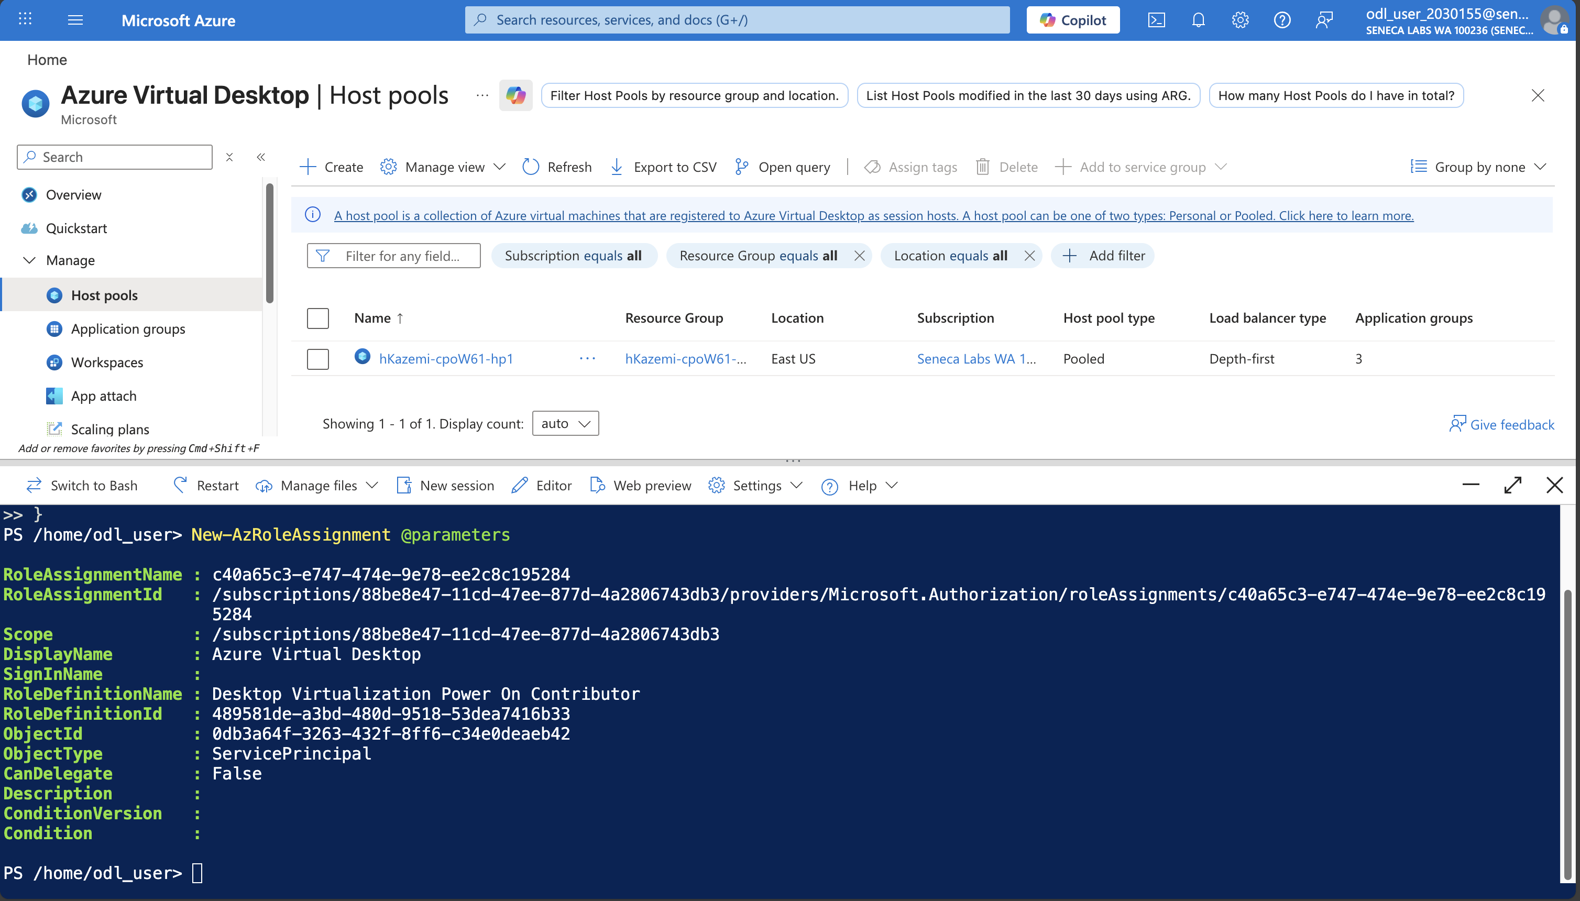Click Create to add a host pool
The height and width of the screenshot is (901, 1580).
coord(331,167)
